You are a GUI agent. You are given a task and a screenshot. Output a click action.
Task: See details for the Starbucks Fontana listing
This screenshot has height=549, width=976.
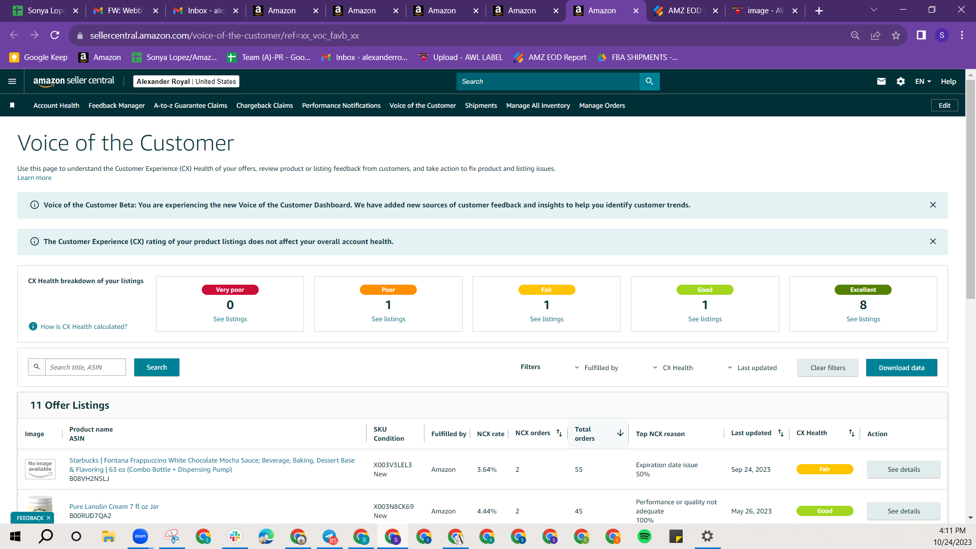[x=903, y=469]
